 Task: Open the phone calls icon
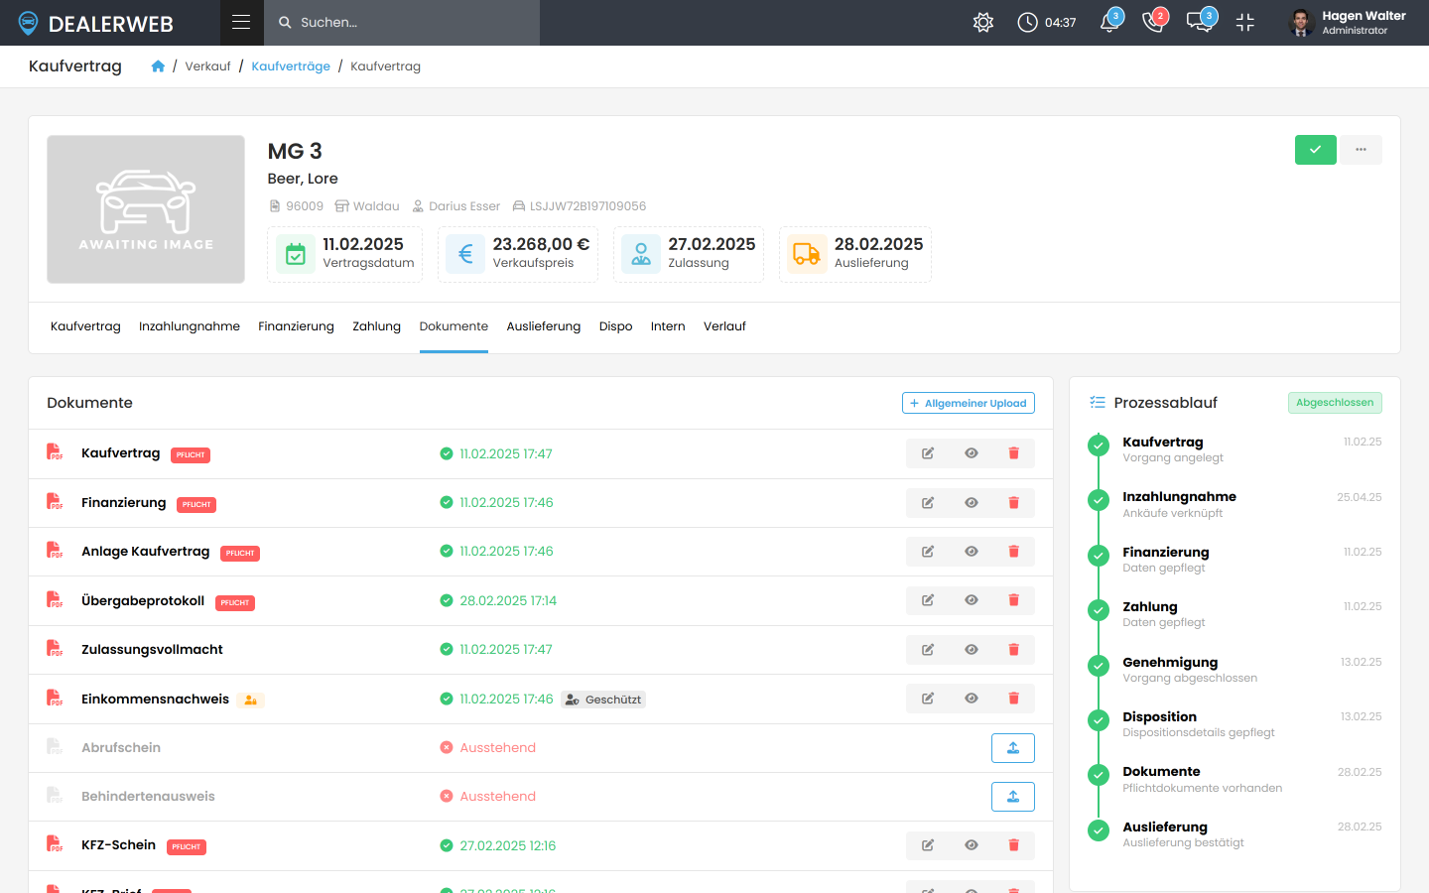pyautogui.click(x=1154, y=22)
